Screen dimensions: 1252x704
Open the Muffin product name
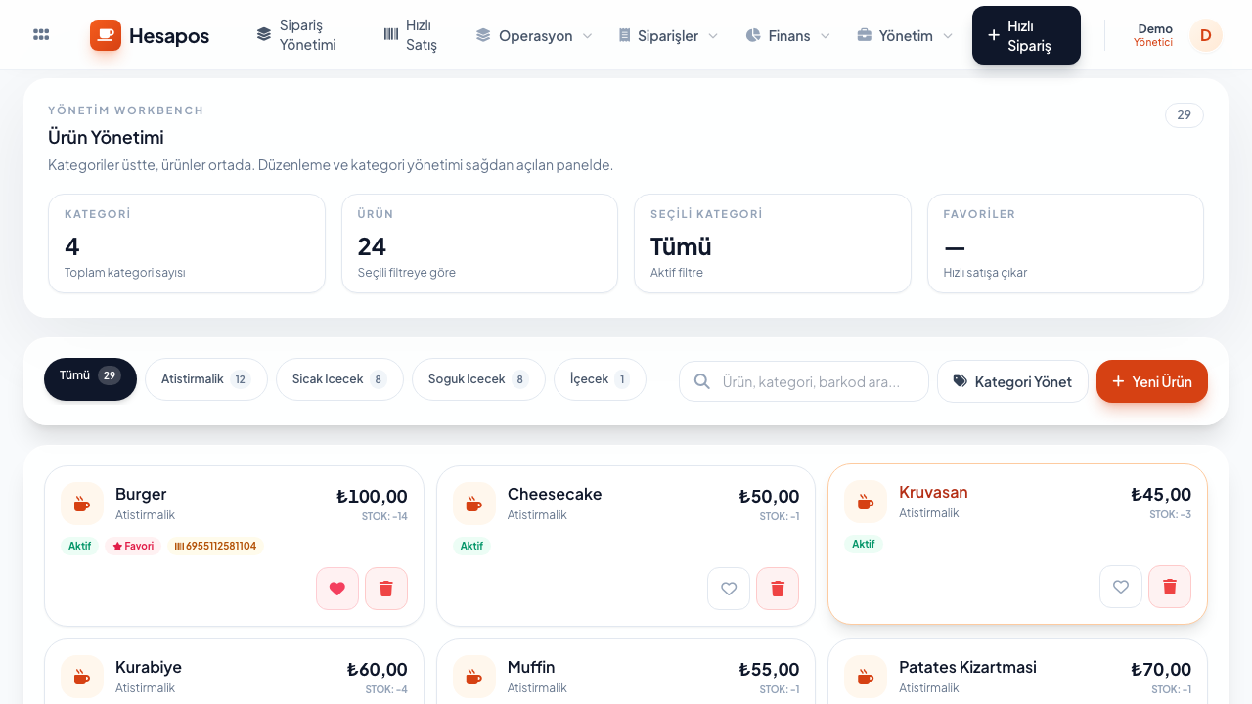tap(531, 667)
